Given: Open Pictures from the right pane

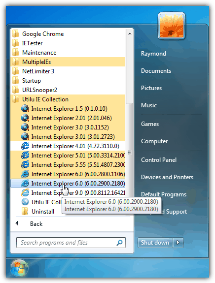Looking at the screenshot, I should (151, 88).
